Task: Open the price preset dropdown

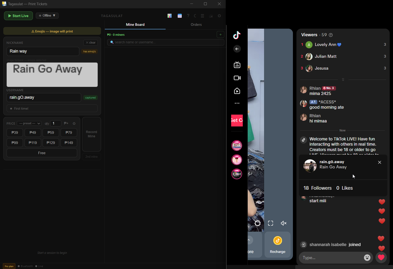Action: coord(29,123)
